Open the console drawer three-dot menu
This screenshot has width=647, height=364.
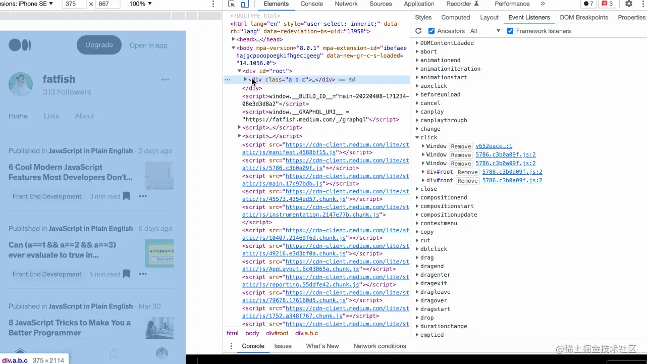coord(232,346)
